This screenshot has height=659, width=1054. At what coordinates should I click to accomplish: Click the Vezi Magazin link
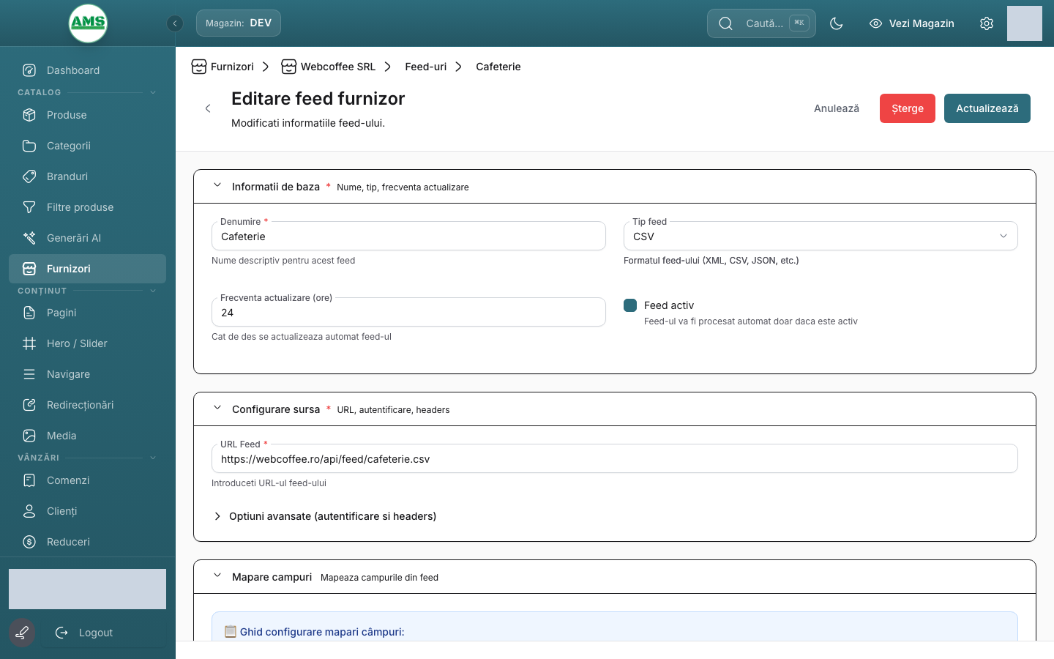tap(912, 23)
